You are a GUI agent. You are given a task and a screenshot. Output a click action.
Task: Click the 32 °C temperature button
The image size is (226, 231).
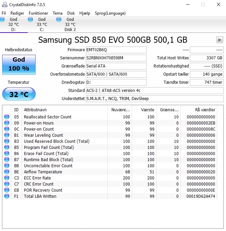point(19,94)
